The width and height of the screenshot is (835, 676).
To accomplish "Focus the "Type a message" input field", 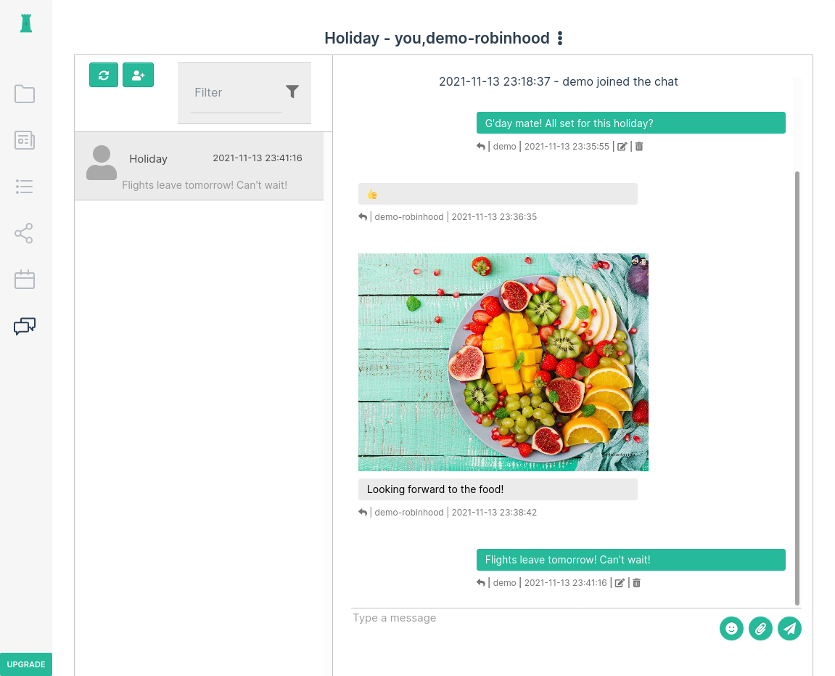I will [530, 618].
